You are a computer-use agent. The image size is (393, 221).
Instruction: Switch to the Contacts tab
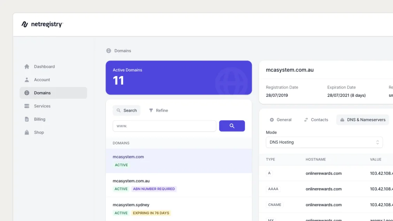click(316, 120)
